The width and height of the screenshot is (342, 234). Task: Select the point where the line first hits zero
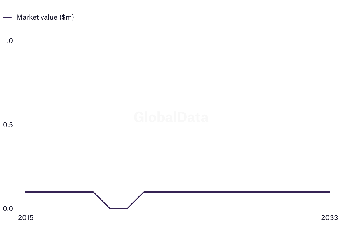110,209
